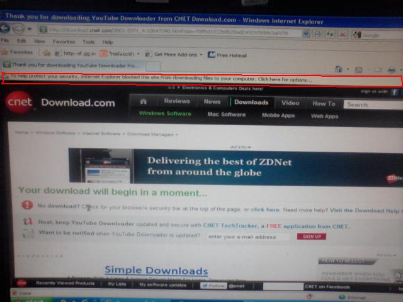Click the browser Back arrow button
The width and height of the screenshot is (403, 302).
[x=4, y=28]
